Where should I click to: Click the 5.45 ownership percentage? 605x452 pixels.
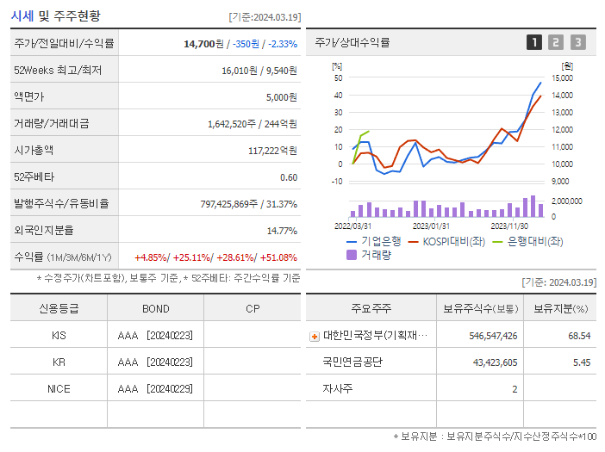[x=582, y=362]
